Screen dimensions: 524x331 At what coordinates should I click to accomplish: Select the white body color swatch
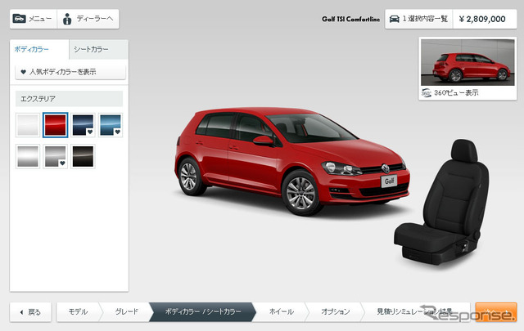[28, 125]
